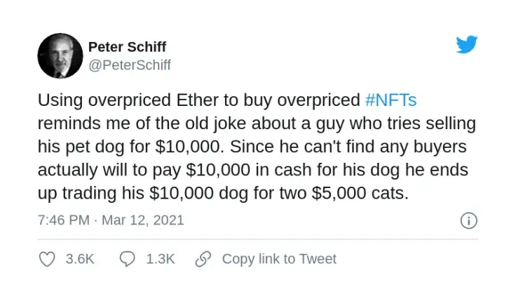This screenshot has height=301, width=516.
Task: Open the #NFTs hashtag link
Action: pos(391,100)
